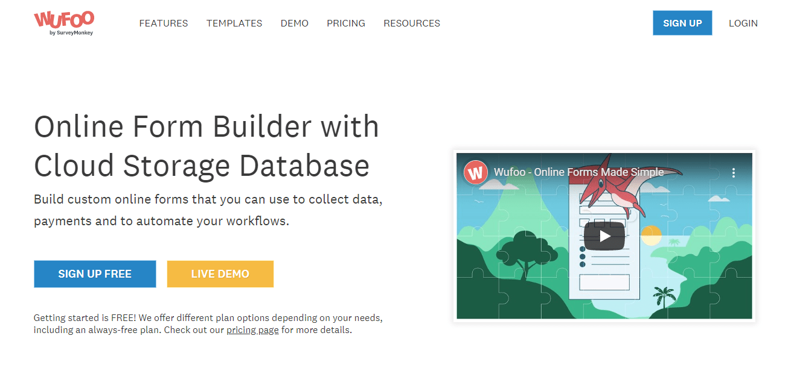Click the Wufoo logo
Viewport: 791px width, 374px height.
point(63,20)
